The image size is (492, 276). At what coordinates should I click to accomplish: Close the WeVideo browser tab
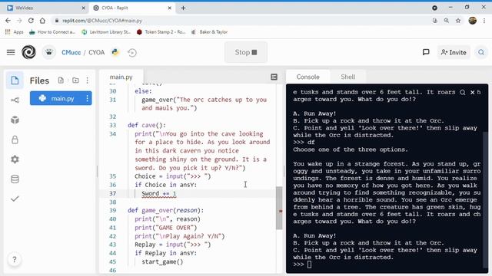[x=83, y=8]
